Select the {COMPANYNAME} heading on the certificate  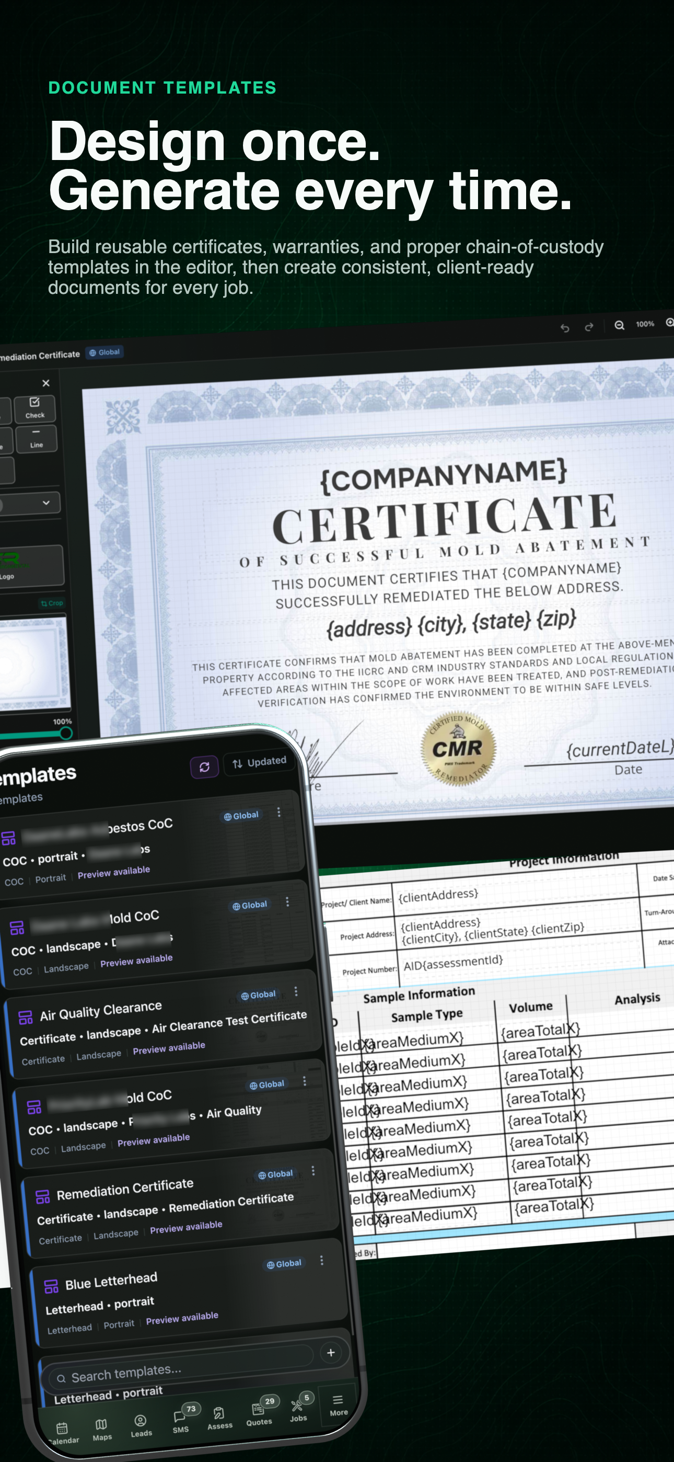[x=444, y=476]
